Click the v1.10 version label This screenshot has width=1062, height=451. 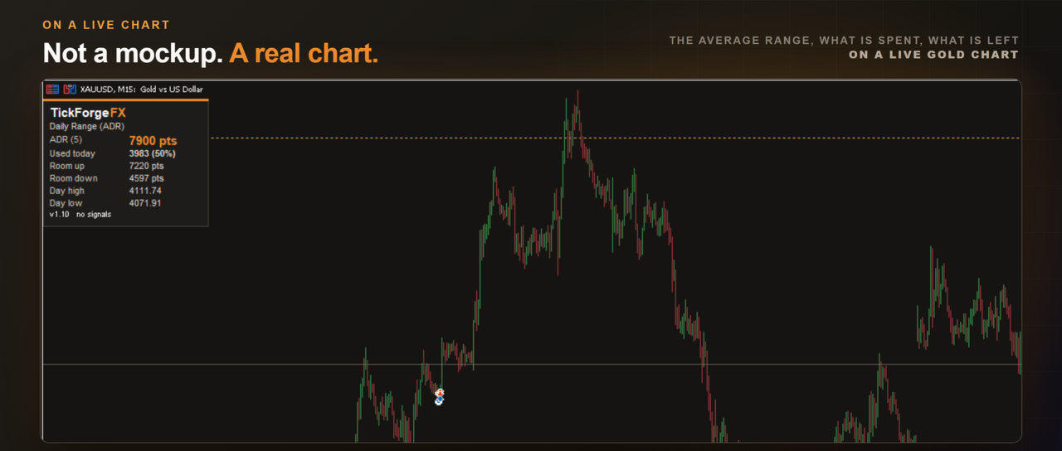click(x=58, y=215)
